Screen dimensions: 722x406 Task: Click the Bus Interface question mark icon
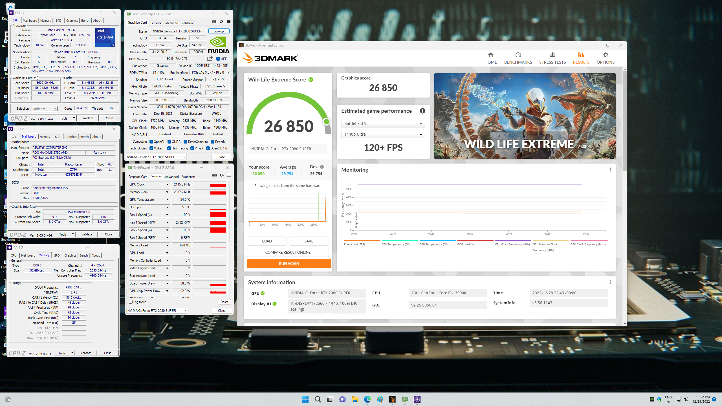point(228,72)
